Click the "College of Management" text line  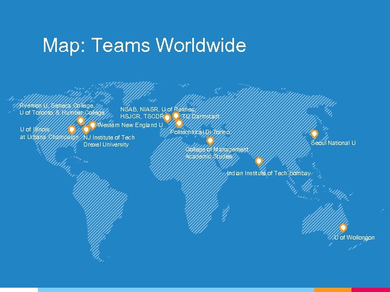point(217,149)
